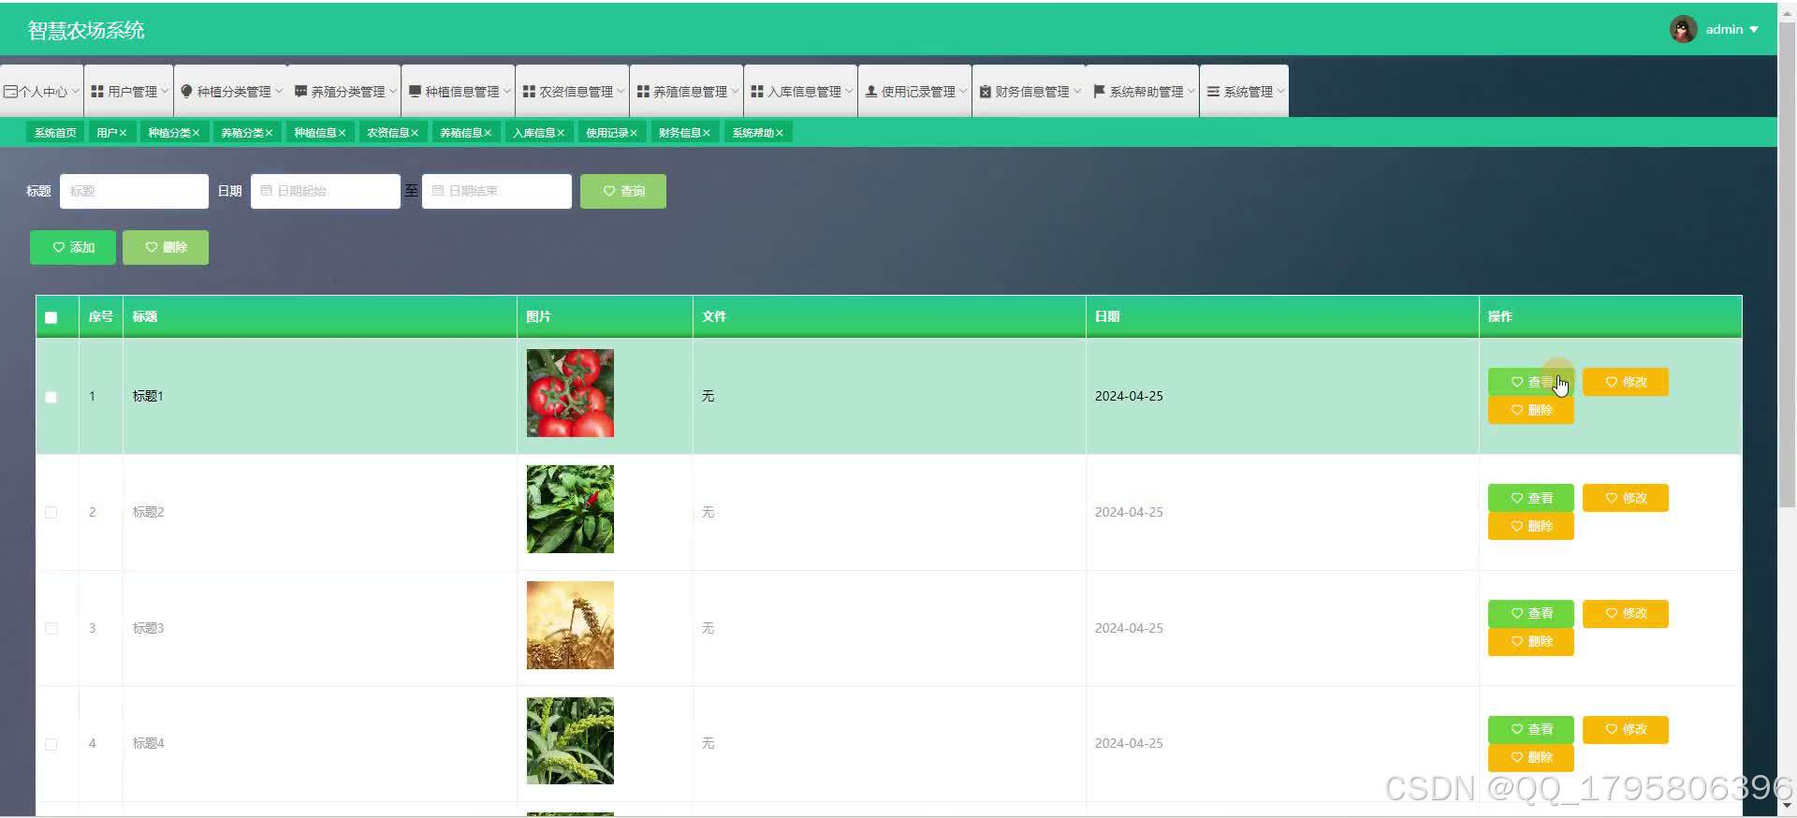Screen dimensions: 1797x818
Task: Click 修改 for row 标题1
Action: pyautogui.click(x=1626, y=382)
